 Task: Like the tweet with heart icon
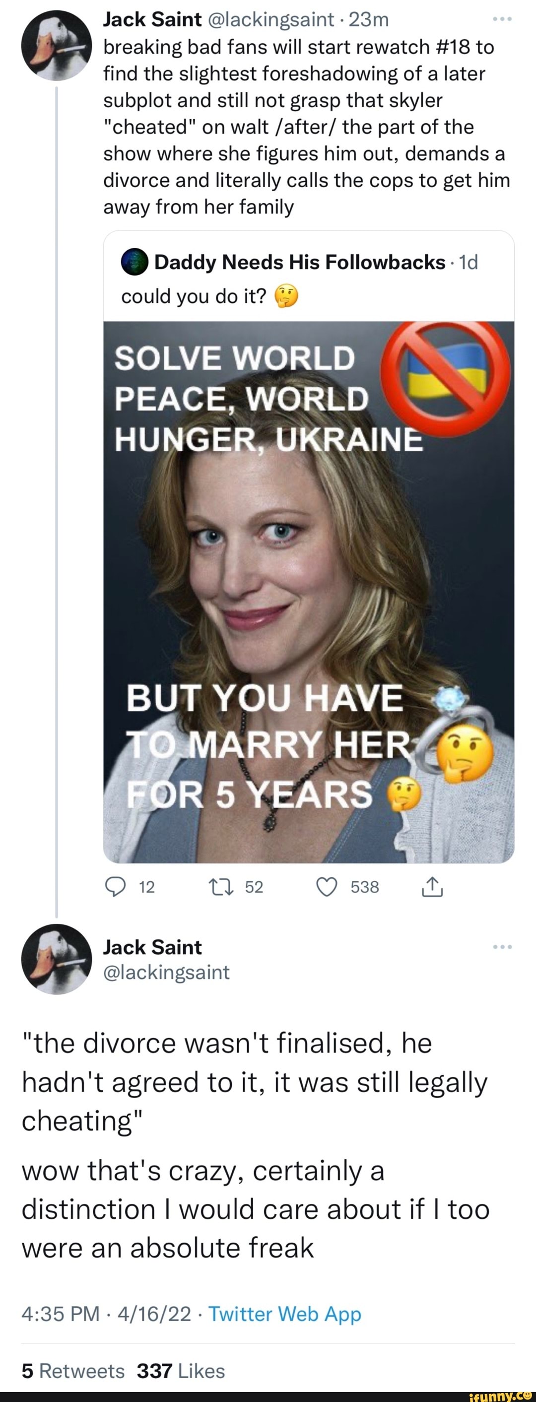click(x=327, y=888)
